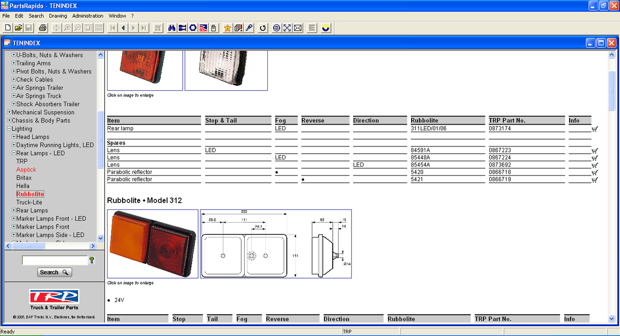Expand Marker Lamps Front - LED node

pyautogui.click(x=14, y=219)
